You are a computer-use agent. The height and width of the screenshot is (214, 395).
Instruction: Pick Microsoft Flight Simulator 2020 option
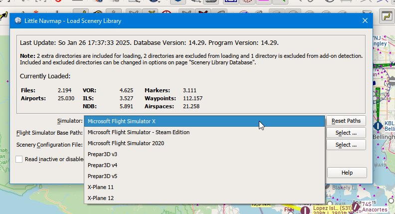204,143
